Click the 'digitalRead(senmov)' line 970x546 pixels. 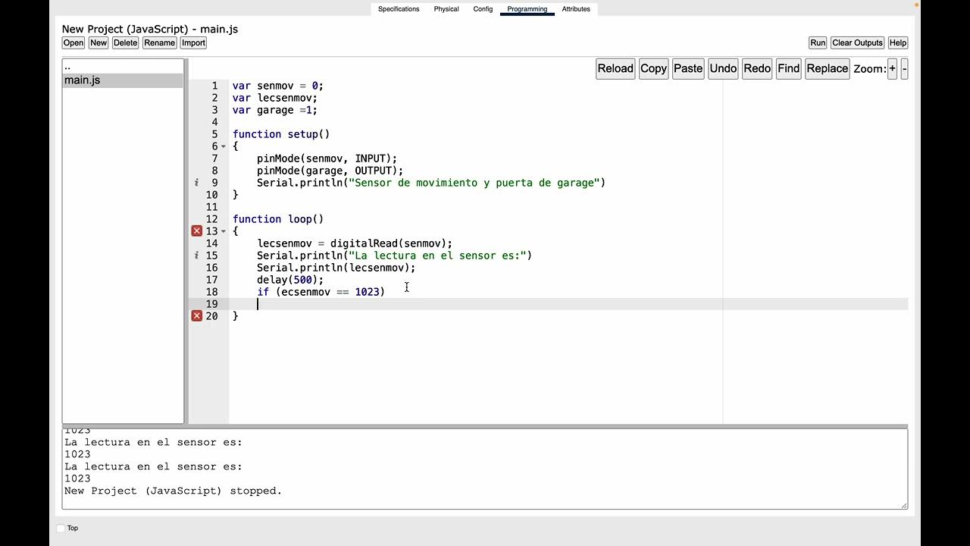pos(355,243)
